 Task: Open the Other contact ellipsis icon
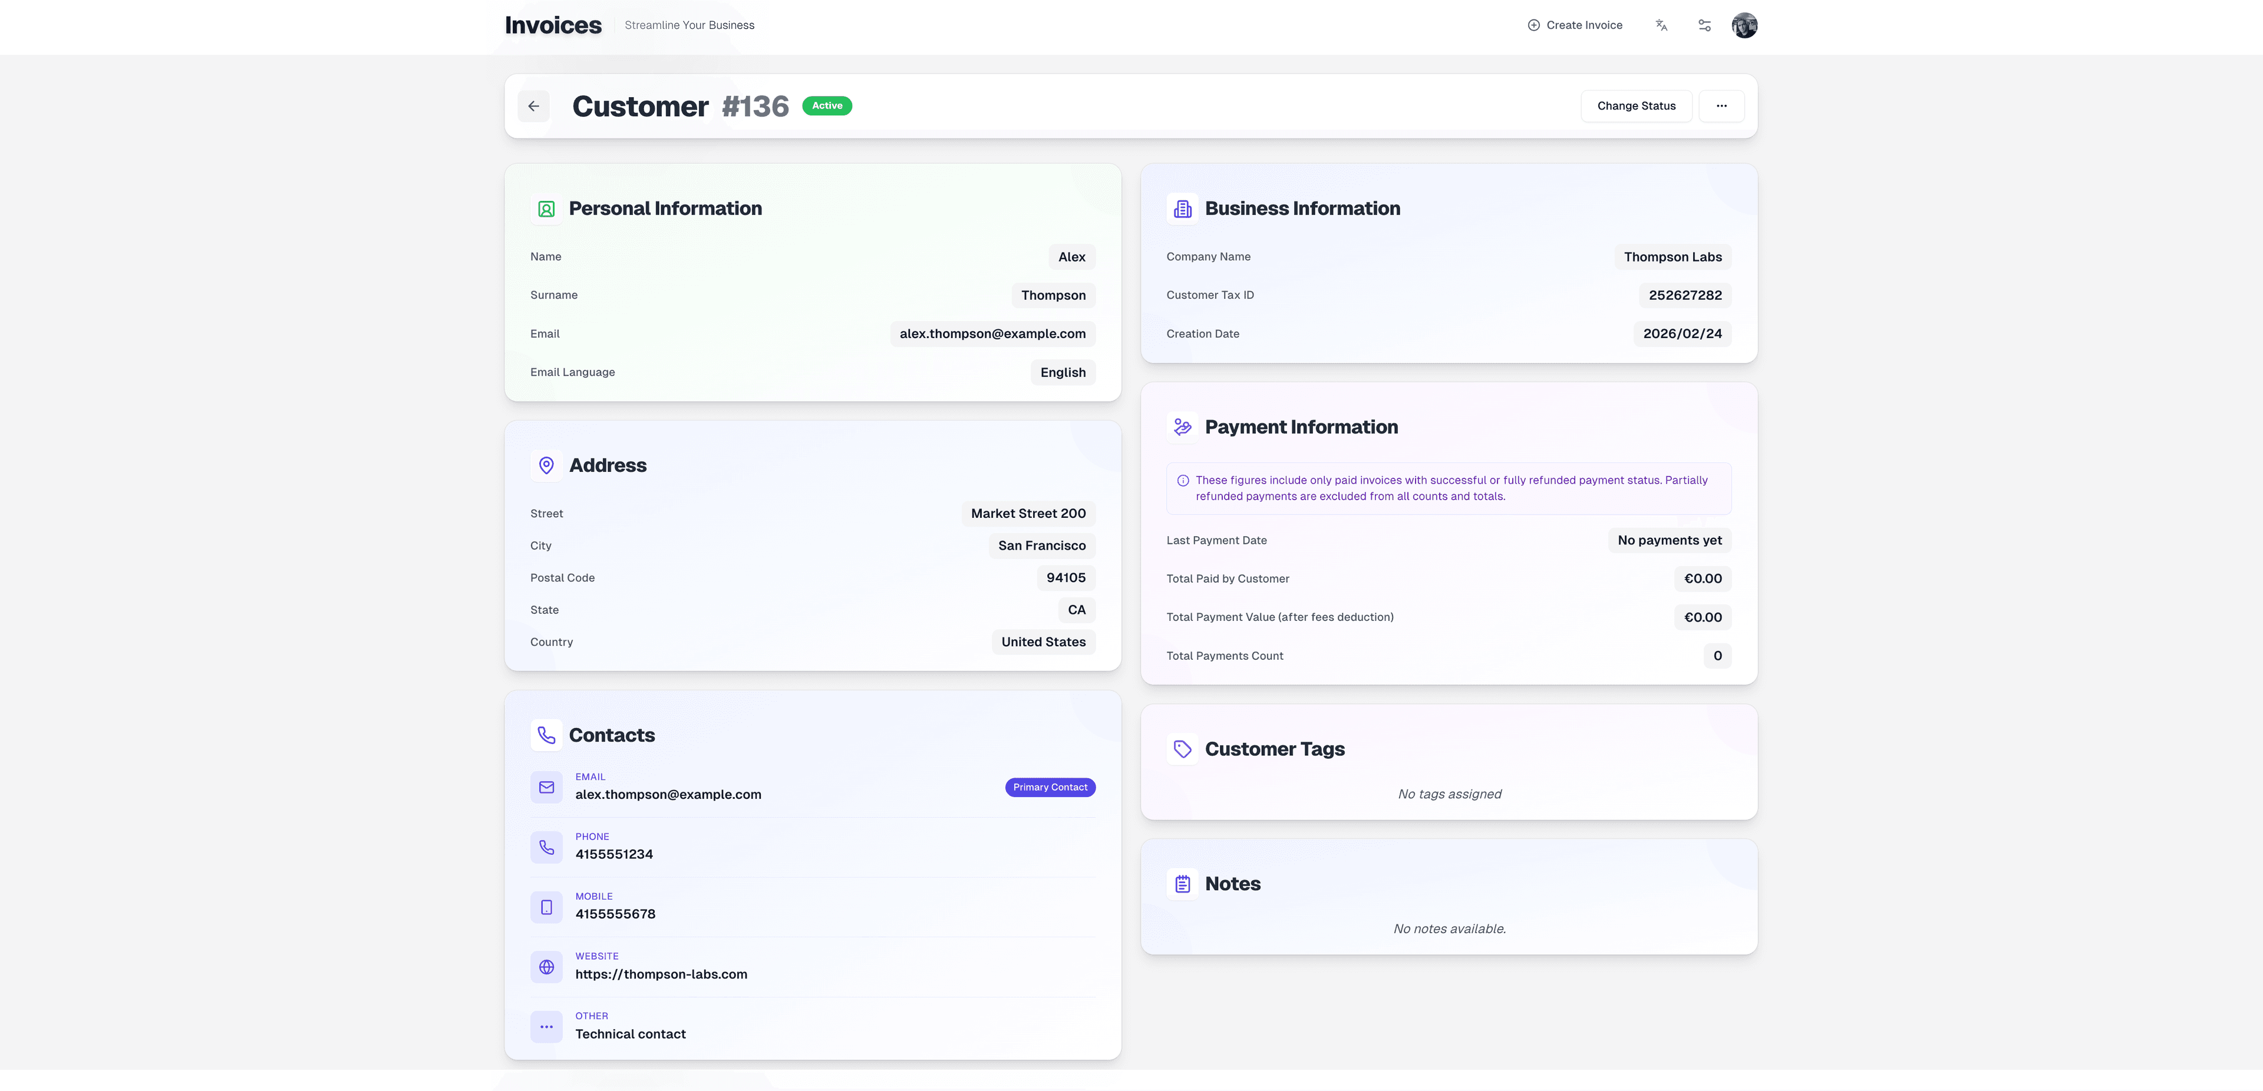[546, 1026]
